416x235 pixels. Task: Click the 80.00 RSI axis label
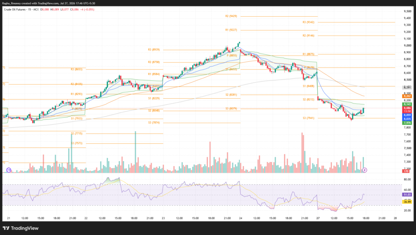(x=407, y=180)
